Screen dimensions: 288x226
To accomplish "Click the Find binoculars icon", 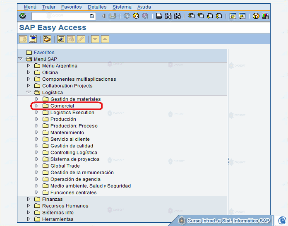I will (168, 16).
